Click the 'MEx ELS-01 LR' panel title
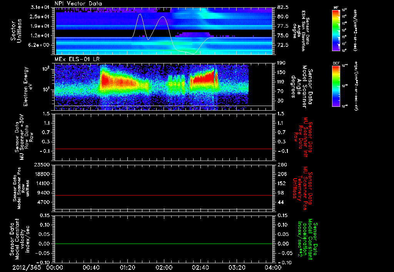 click(x=77, y=59)
